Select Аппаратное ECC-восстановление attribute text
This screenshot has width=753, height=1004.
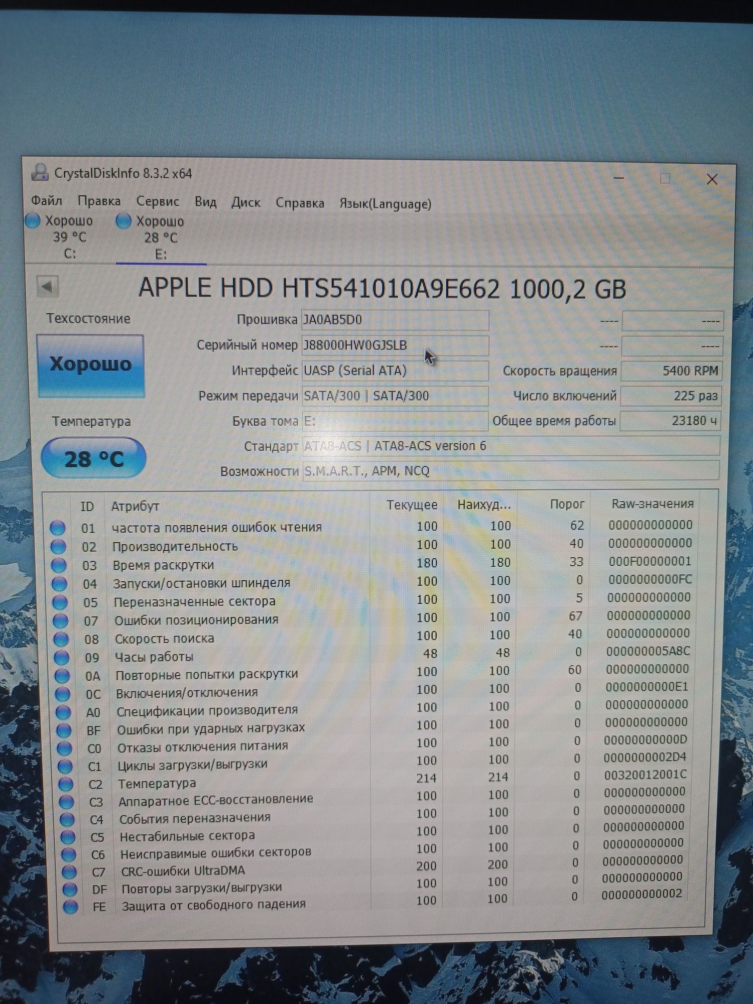click(x=216, y=800)
